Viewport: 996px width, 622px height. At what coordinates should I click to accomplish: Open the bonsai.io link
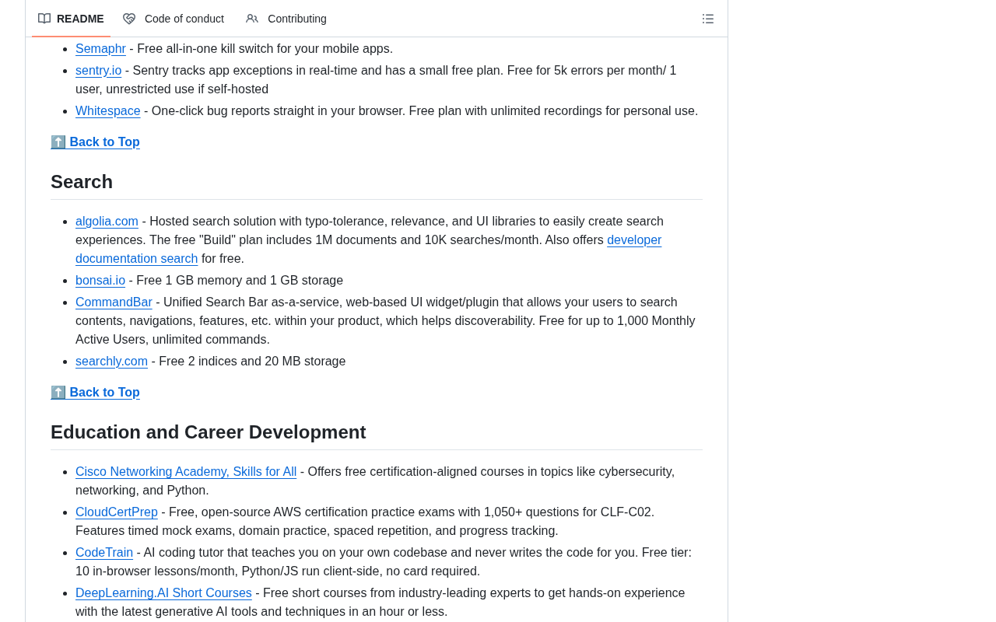(x=100, y=281)
